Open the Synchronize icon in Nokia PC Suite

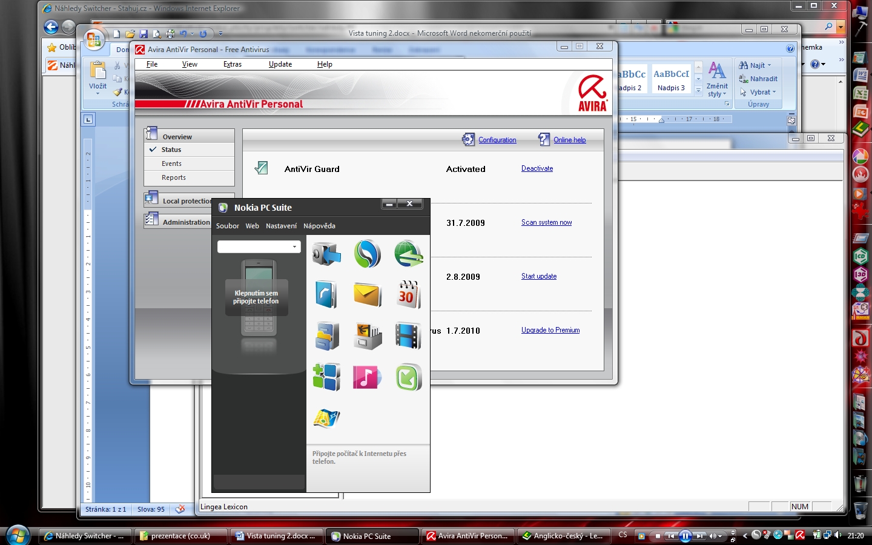pos(368,254)
